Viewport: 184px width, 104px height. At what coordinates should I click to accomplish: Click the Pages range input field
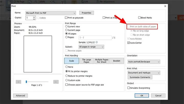click(x=95, y=37)
